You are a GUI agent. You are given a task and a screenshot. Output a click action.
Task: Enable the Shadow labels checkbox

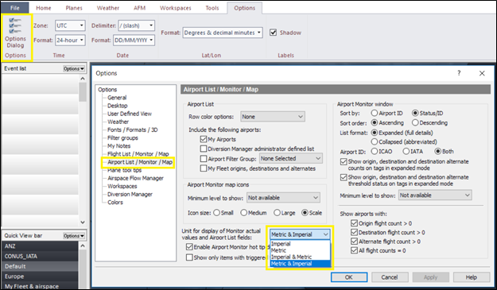coord(274,33)
